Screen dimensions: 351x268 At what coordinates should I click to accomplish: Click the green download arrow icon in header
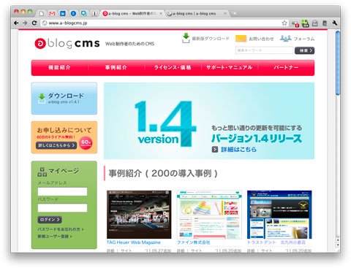(x=186, y=38)
